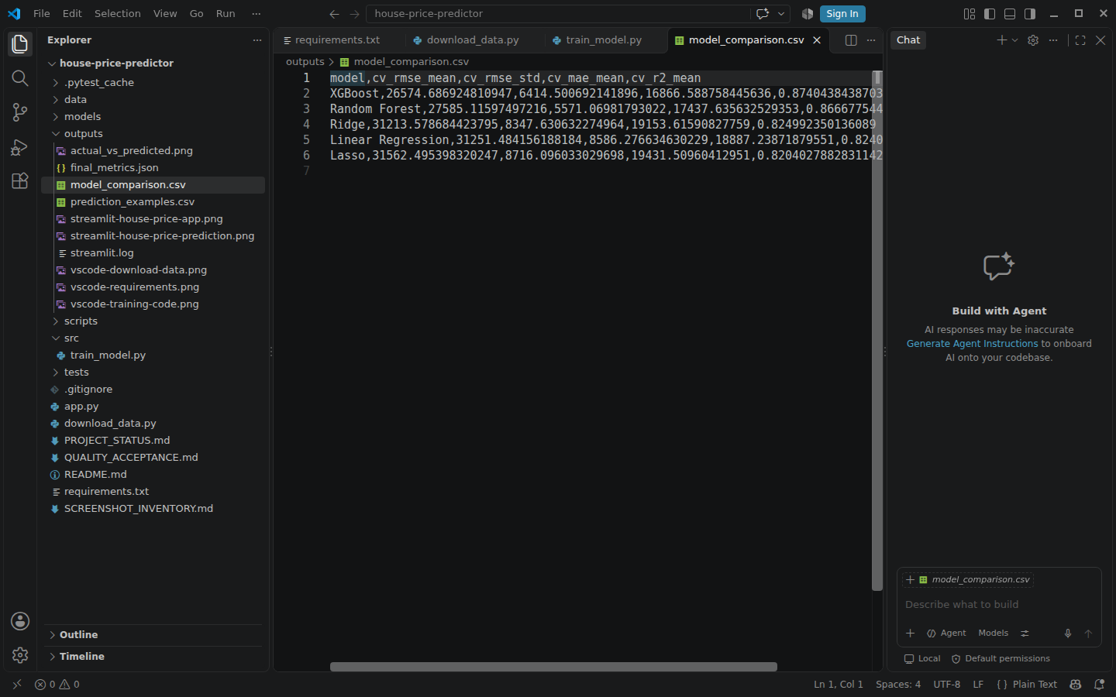Open the Explorer view in activity bar

(20, 44)
